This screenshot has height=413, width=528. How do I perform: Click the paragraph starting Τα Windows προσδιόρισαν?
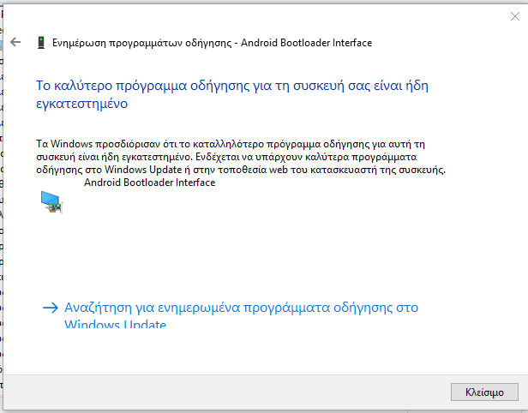pyautogui.click(x=241, y=157)
